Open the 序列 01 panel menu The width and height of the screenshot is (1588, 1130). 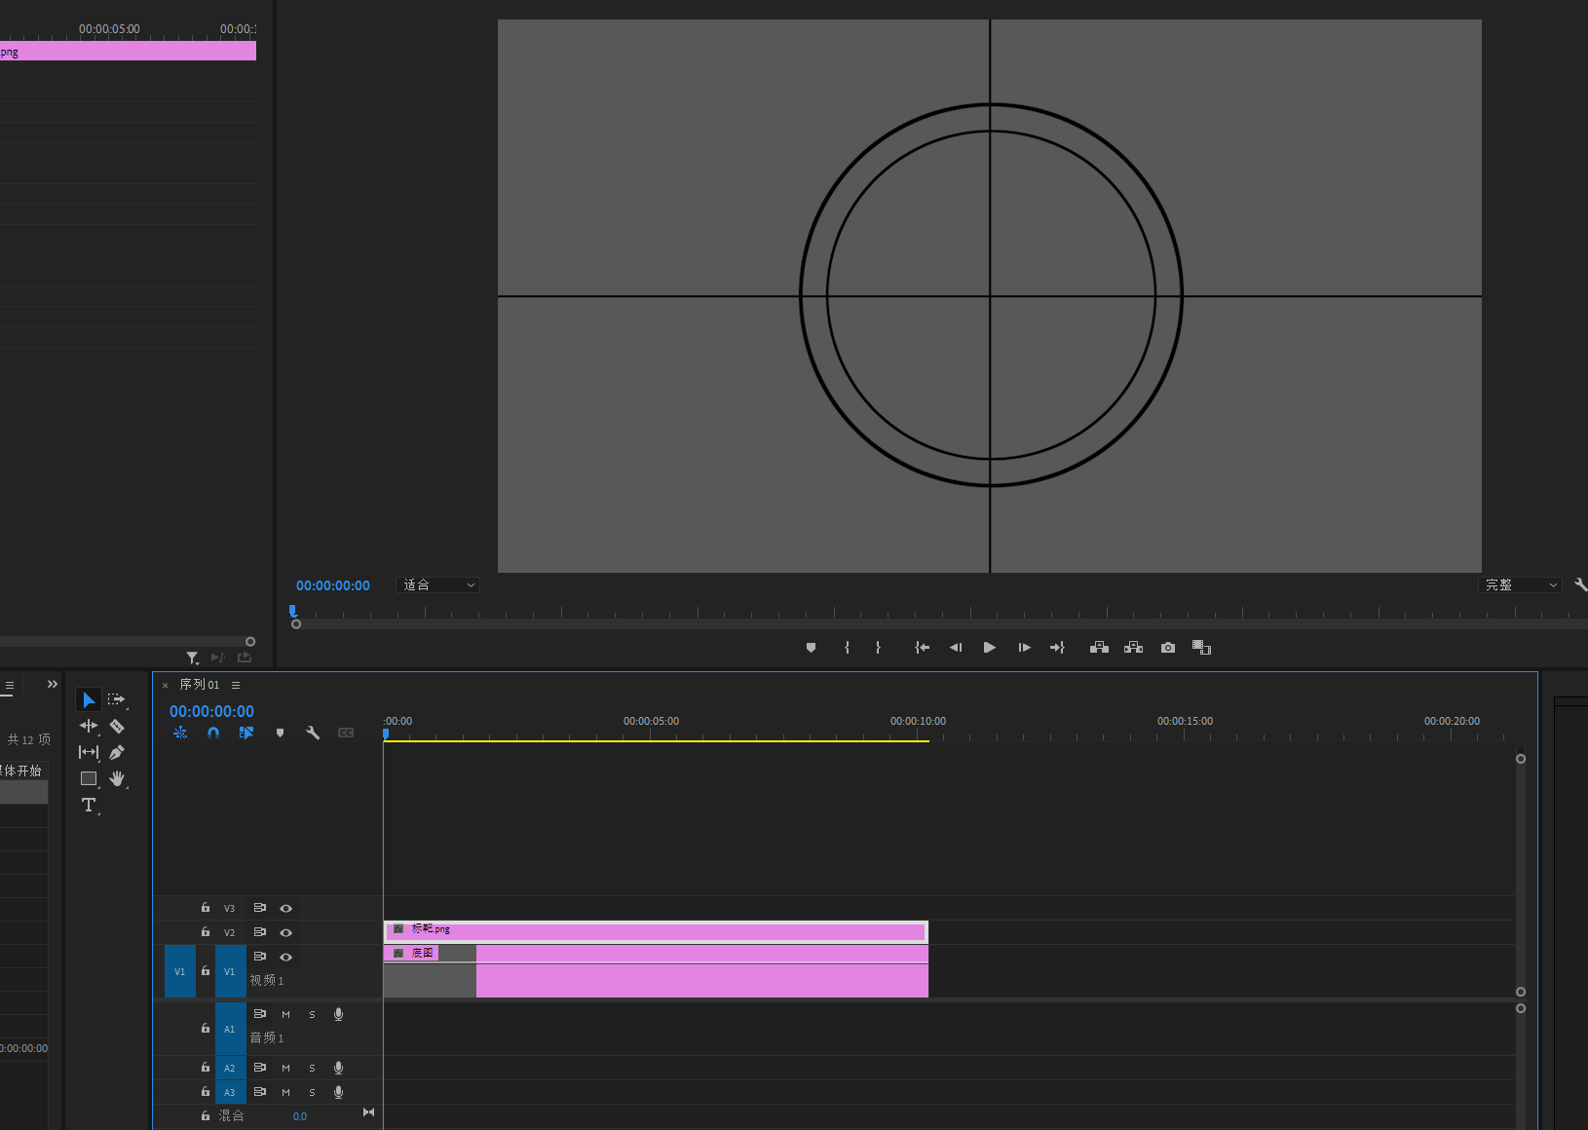click(236, 685)
